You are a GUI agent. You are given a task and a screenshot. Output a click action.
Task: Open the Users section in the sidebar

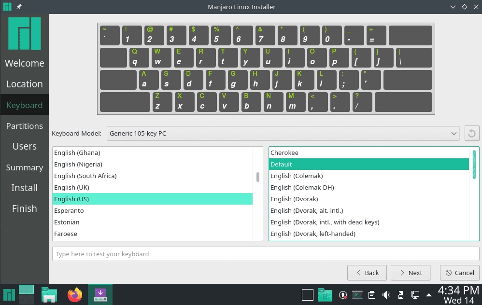[x=25, y=146]
